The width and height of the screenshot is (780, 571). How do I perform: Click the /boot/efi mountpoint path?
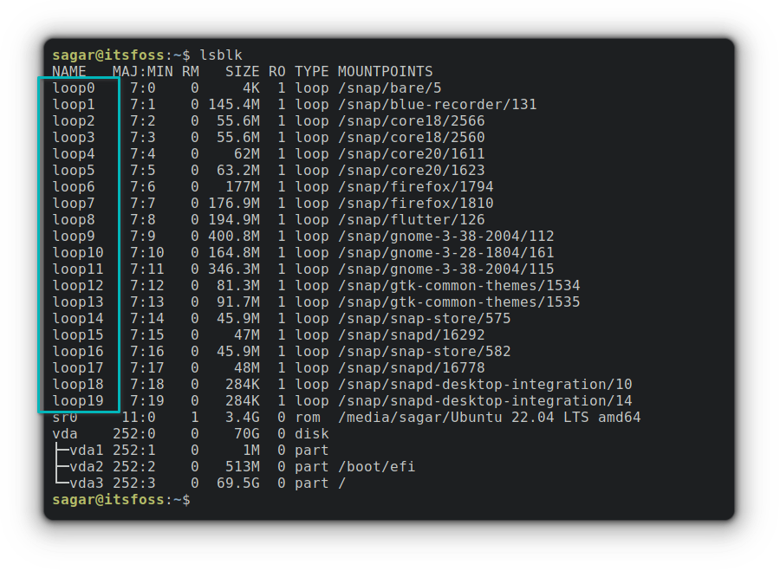(x=374, y=466)
